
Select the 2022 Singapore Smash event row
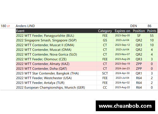tap(87, 40)
